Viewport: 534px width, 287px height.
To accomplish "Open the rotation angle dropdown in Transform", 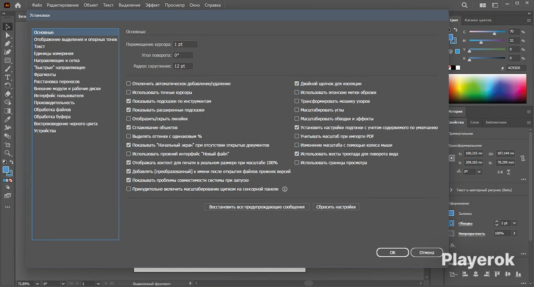I will coord(479,172).
